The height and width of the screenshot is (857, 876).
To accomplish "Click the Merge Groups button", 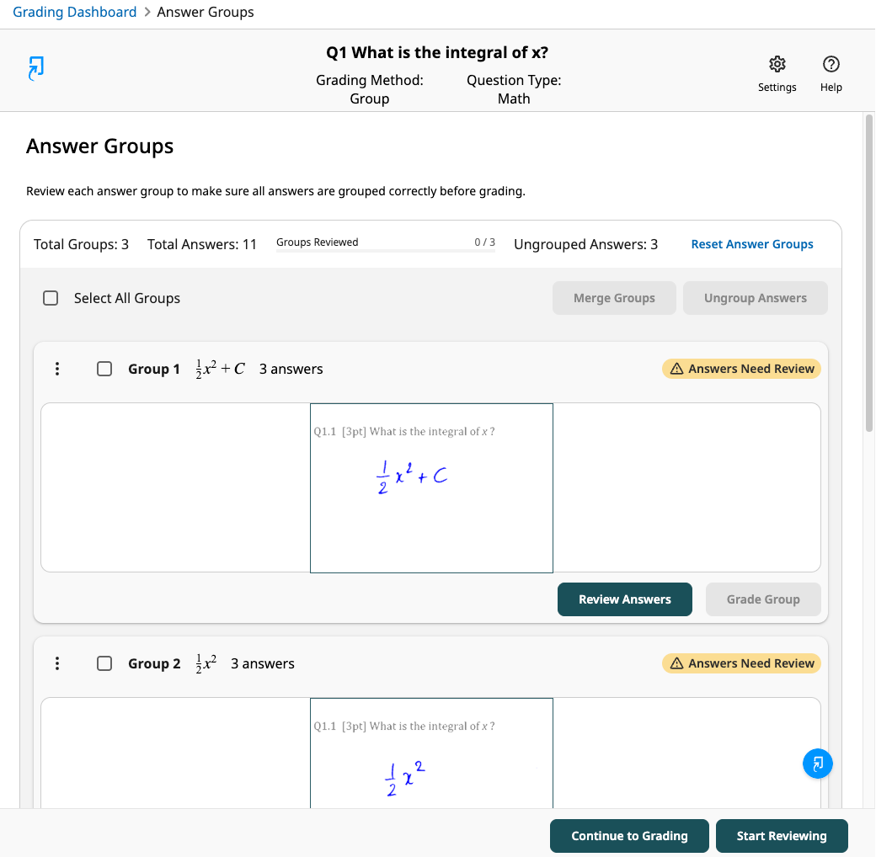I will click(614, 298).
